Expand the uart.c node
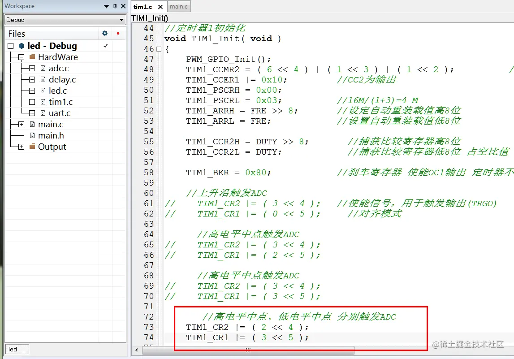The image size is (514, 359). tap(32, 113)
